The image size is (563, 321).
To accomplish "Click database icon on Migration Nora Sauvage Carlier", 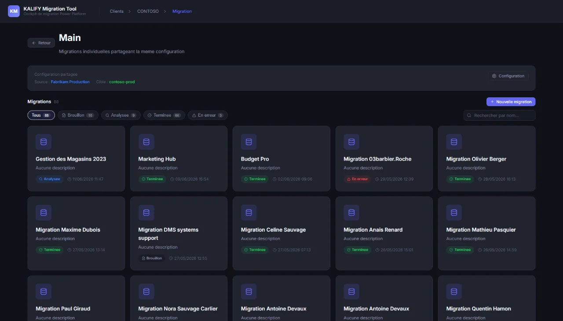I will (146, 291).
